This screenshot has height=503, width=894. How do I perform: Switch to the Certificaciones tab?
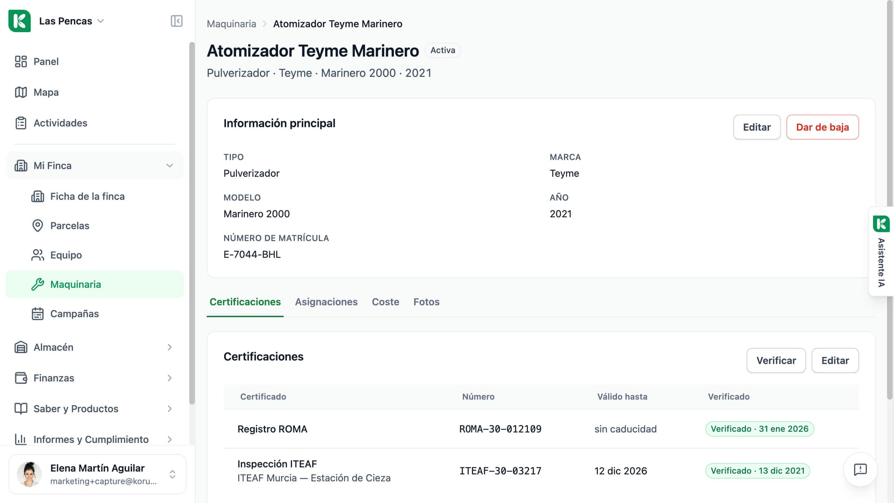(245, 302)
